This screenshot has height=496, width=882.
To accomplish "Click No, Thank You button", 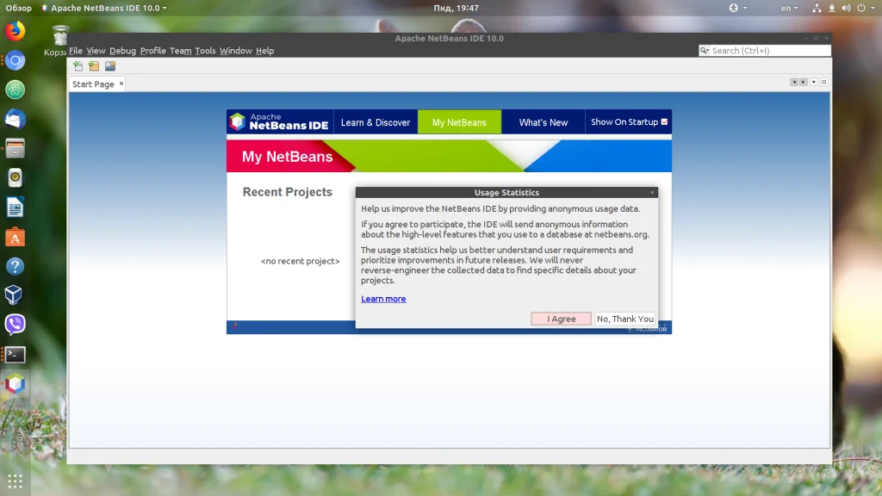I will click(625, 319).
